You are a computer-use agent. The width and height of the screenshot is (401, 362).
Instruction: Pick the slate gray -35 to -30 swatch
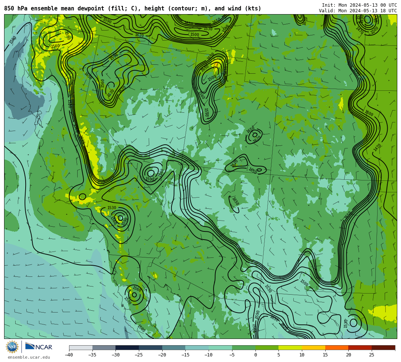click(104, 347)
